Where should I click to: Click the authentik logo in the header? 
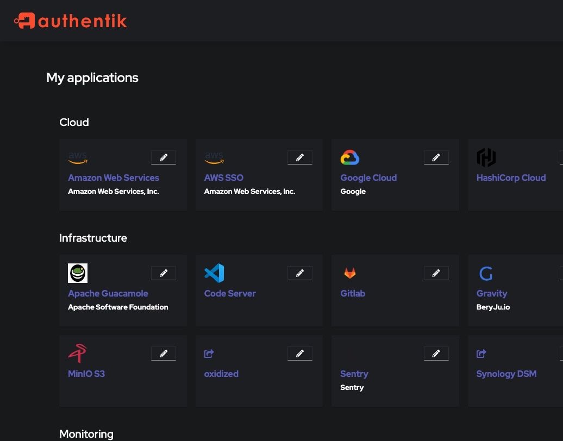pyautogui.click(x=71, y=21)
